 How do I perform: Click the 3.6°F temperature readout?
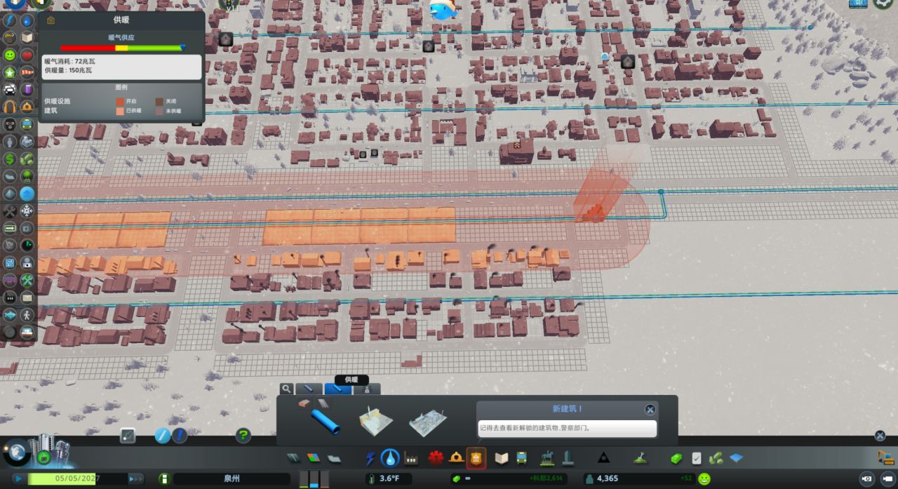pyautogui.click(x=389, y=478)
